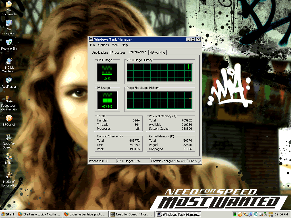Select the Performance tab
The width and height of the screenshot is (291, 218).
[x=138, y=52]
